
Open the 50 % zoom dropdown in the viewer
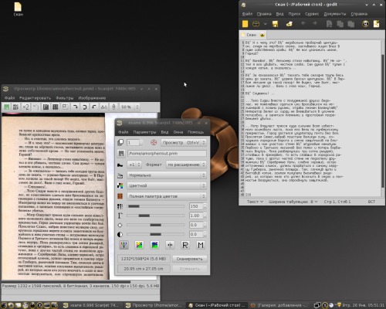click(x=130, y=107)
